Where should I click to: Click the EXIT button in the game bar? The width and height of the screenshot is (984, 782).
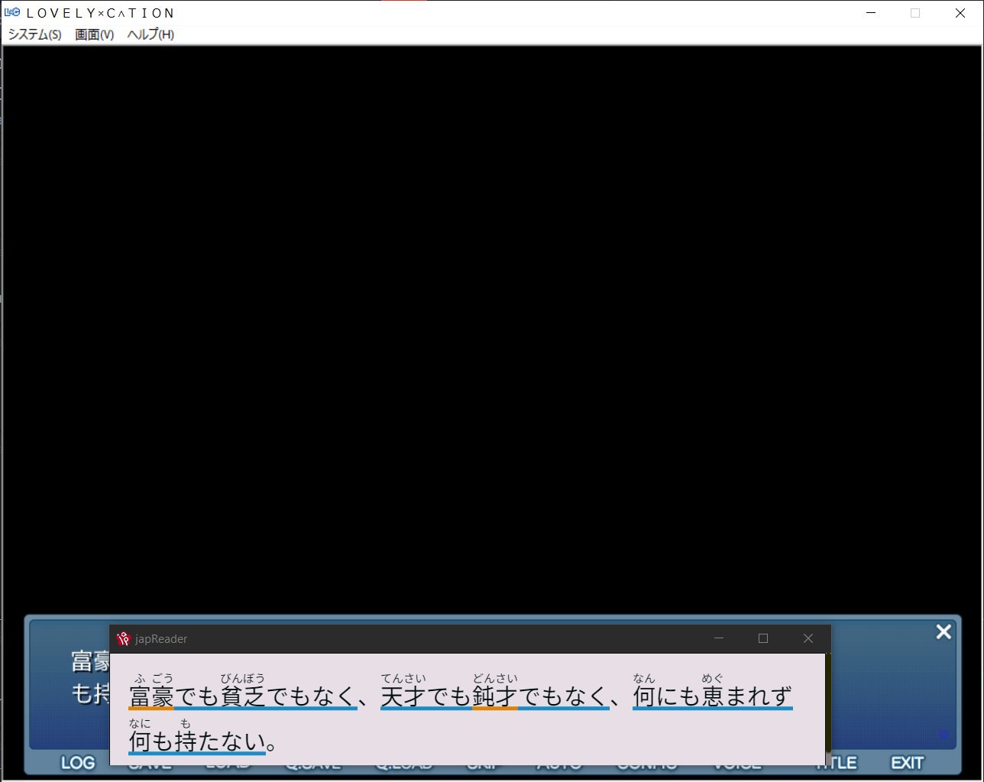[x=908, y=763]
